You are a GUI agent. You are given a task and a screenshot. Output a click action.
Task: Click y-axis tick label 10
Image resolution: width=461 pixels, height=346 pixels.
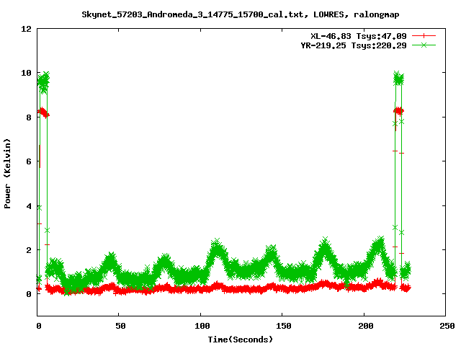pos(26,73)
